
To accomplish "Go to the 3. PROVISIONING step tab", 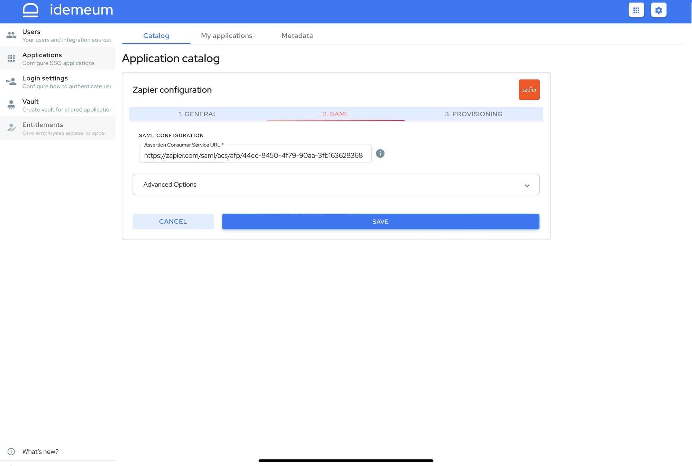I will 473,114.
